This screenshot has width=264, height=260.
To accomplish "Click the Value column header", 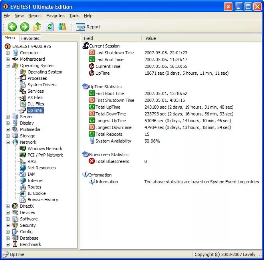I will point(201,38).
